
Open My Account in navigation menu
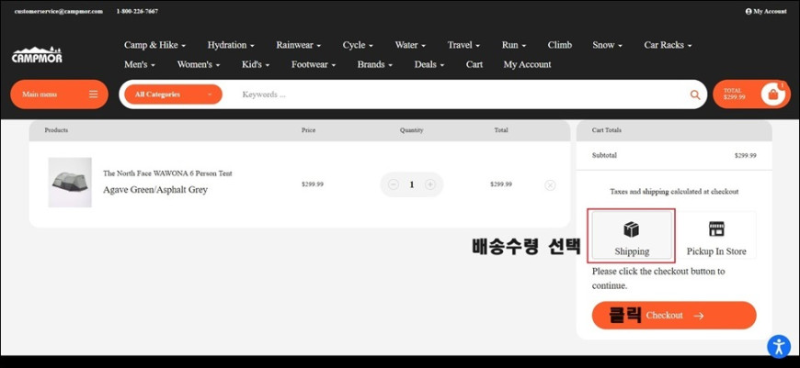[x=528, y=64]
